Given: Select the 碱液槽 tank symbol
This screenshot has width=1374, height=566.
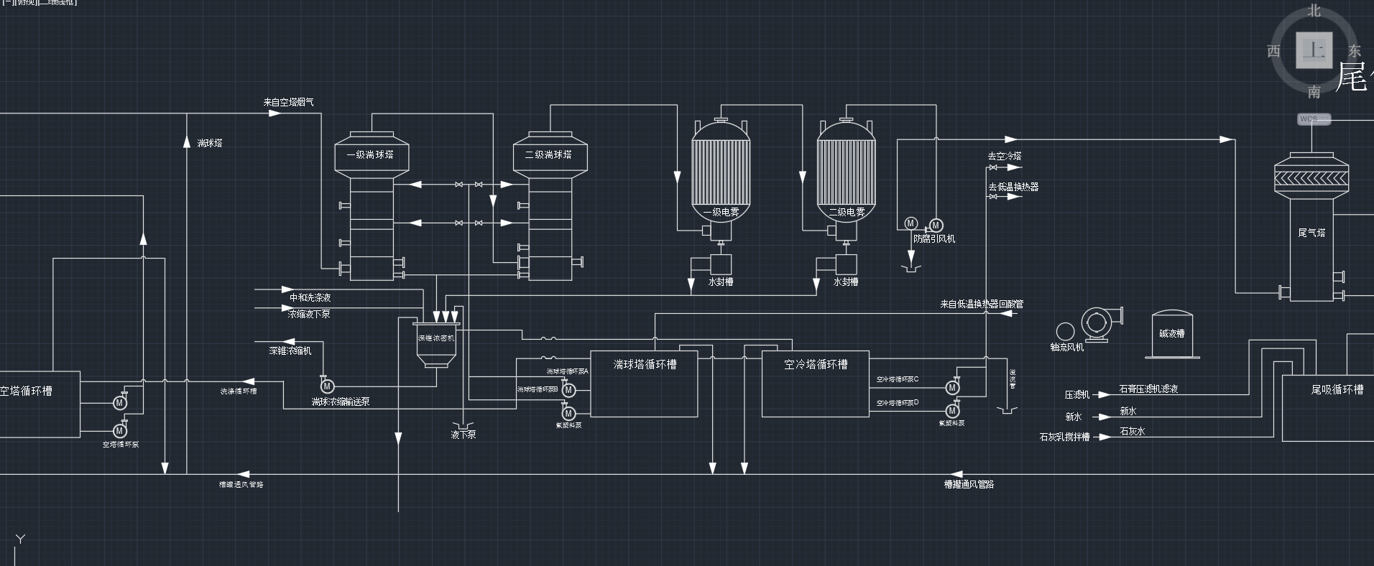Looking at the screenshot, I should (x=1171, y=334).
